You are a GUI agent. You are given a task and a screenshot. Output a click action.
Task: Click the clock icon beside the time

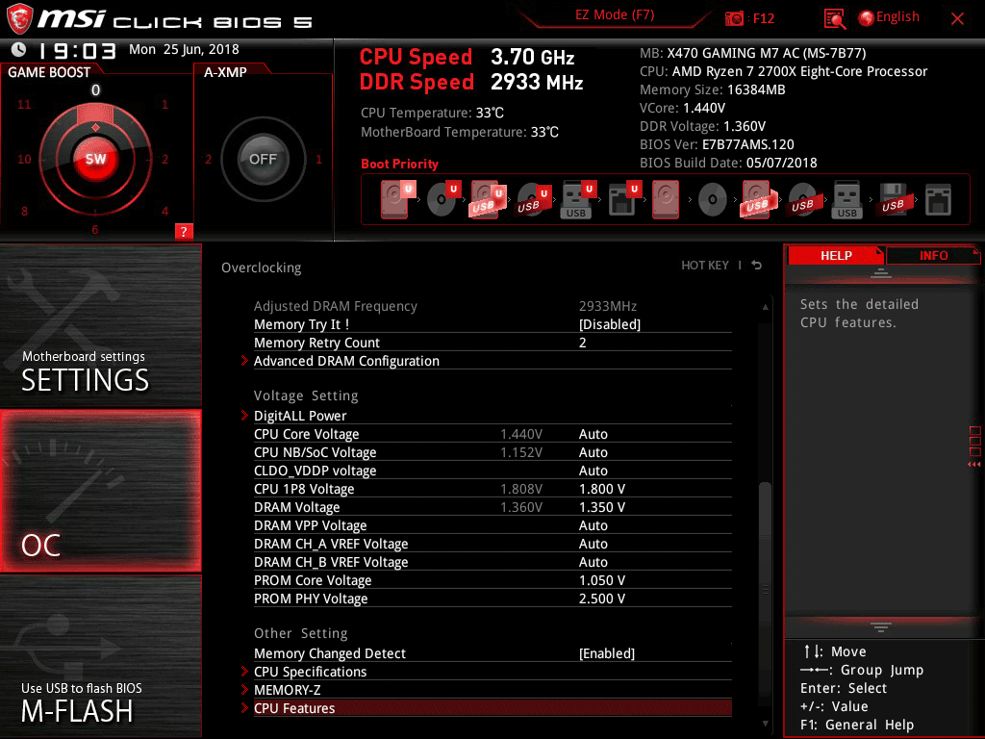tap(19, 50)
